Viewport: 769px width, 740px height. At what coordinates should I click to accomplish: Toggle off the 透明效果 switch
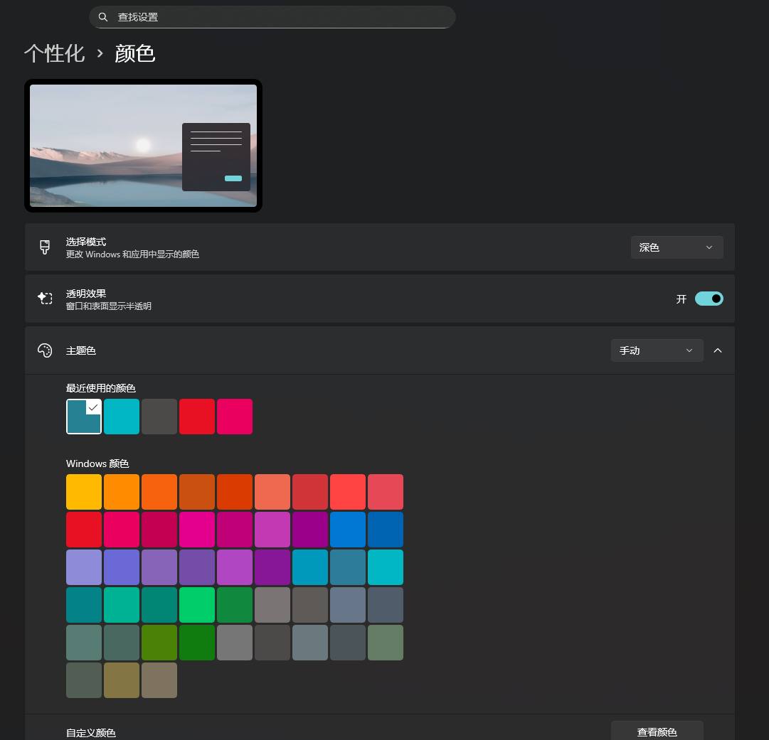tap(709, 299)
